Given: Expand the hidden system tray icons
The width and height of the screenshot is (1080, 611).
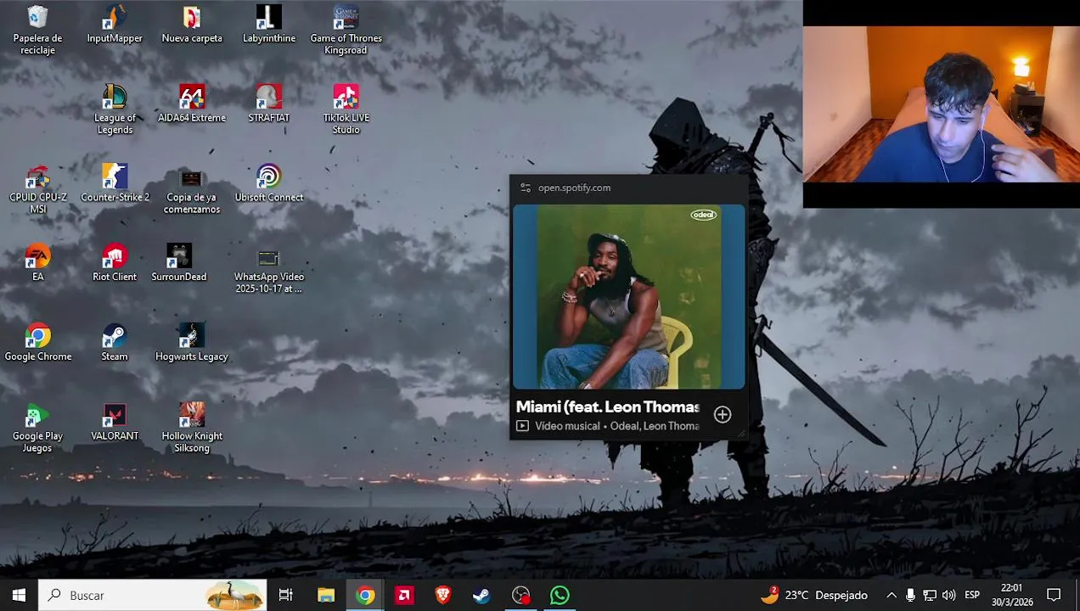Looking at the screenshot, I should click(x=892, y=595).
